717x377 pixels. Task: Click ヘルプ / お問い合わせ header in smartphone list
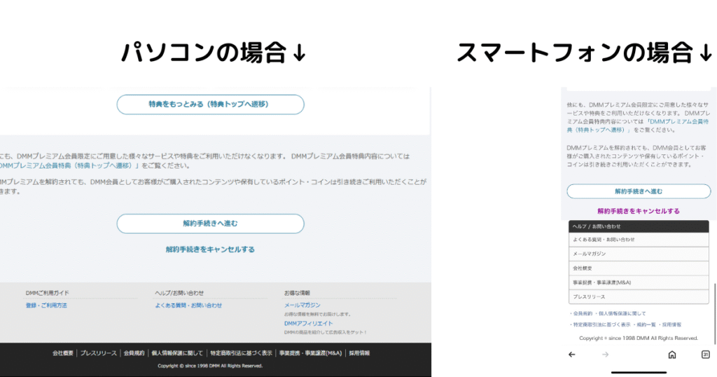pos(639,226)
